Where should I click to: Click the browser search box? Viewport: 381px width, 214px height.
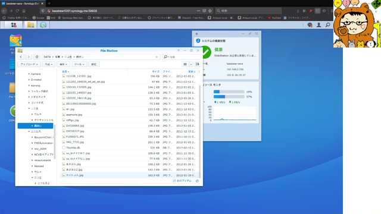248,11
